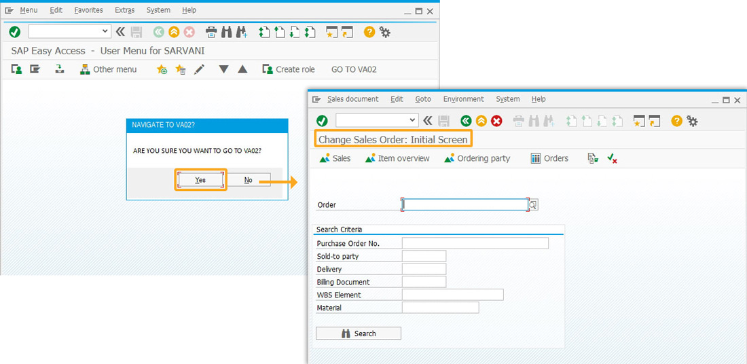Click Delete Favorites star-trash icon
The image size is (747, 364).
click(181, 69)
